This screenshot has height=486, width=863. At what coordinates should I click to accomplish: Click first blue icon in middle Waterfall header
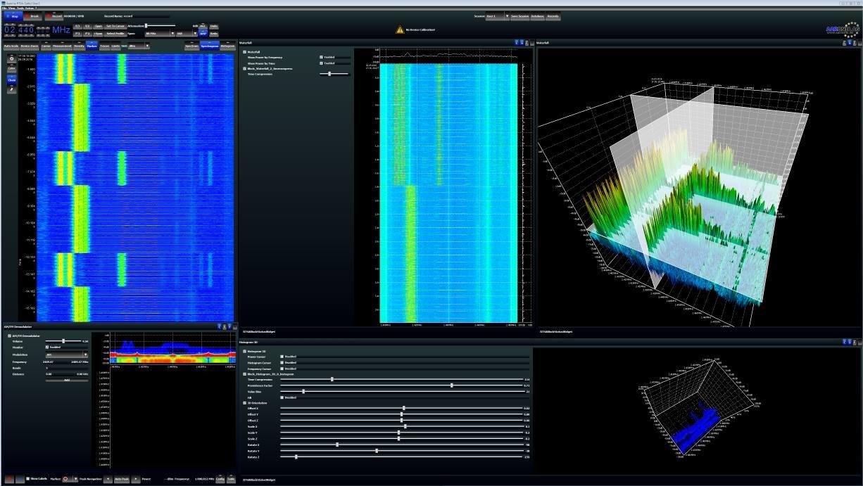pos(517,43)
